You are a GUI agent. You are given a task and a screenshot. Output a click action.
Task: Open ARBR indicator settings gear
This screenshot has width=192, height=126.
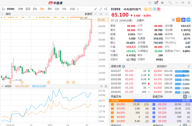coord(106,86)
